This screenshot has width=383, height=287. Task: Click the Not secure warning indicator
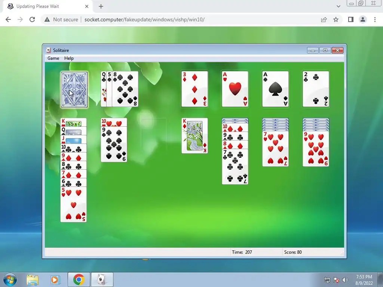61,19
